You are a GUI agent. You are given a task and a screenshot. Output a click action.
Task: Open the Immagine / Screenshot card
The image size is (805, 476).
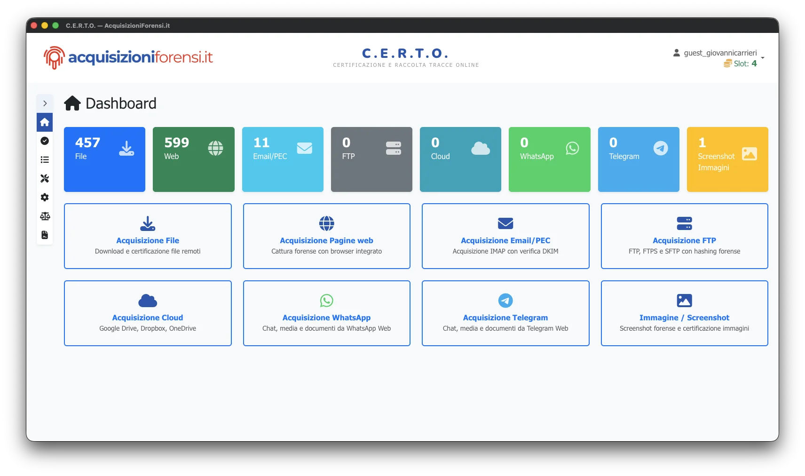[x=684, y=313]
